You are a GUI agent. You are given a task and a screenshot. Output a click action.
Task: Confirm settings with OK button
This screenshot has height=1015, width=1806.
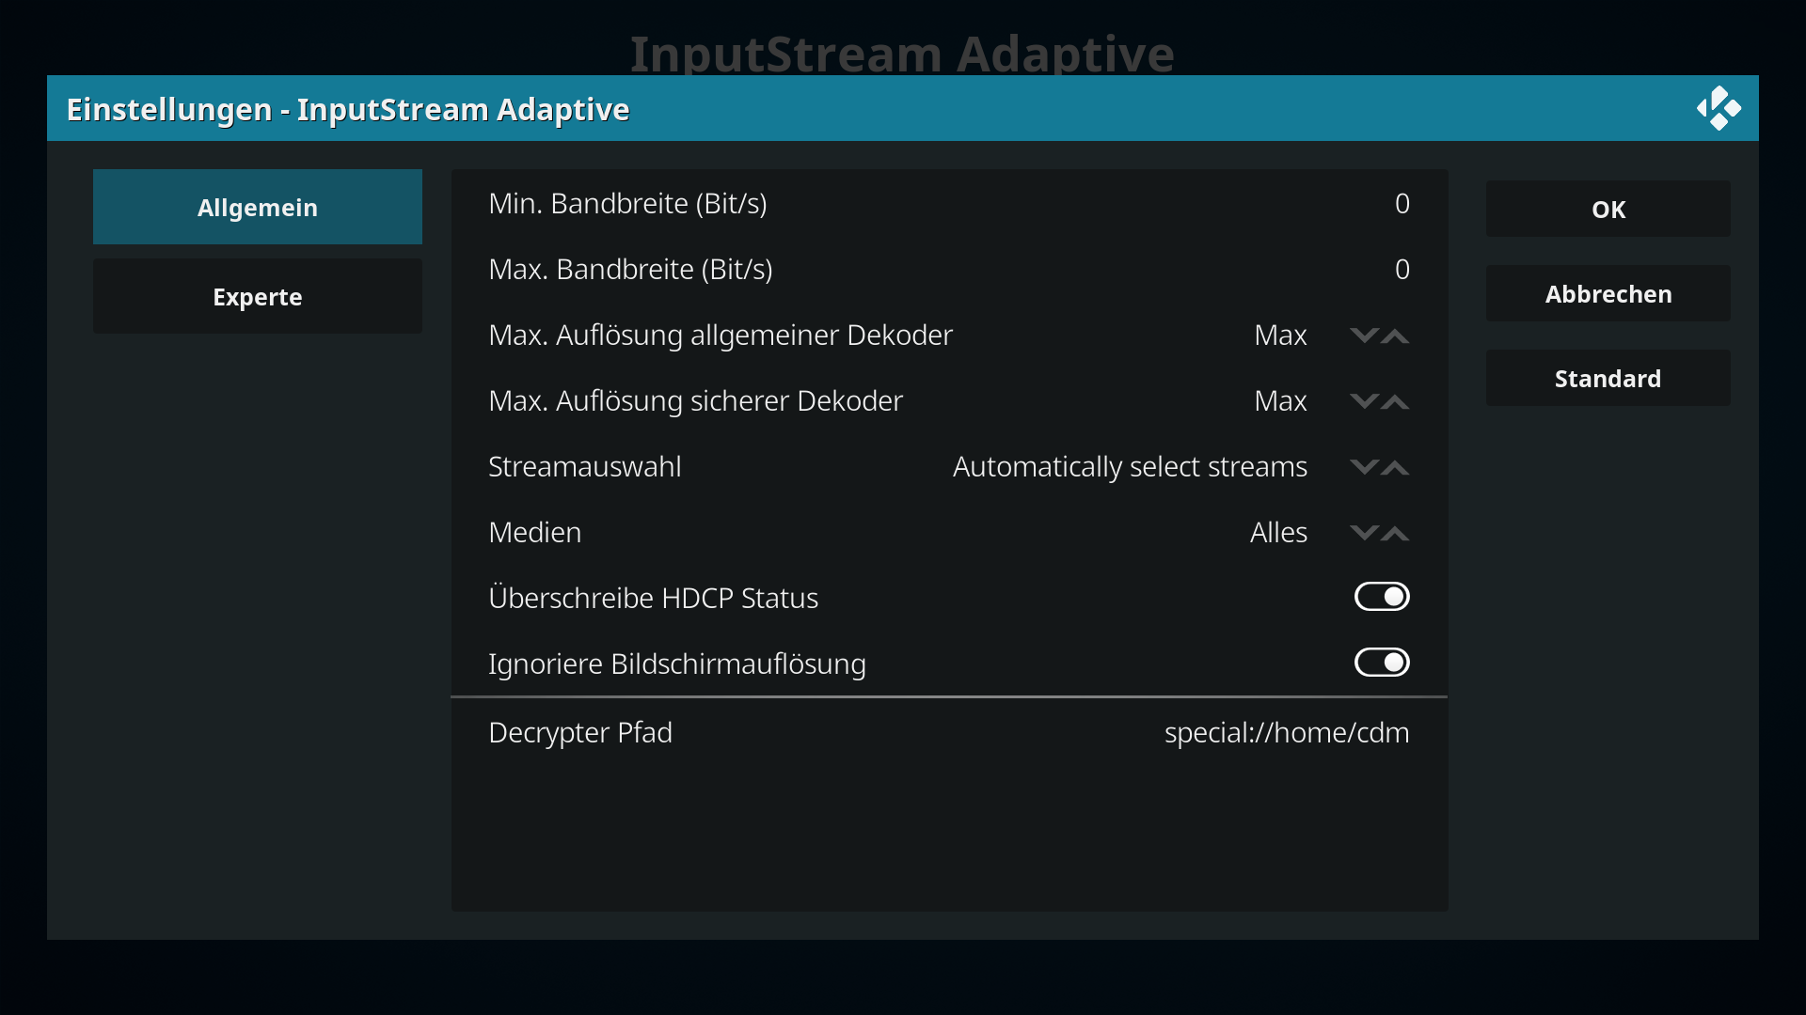pos(1608,209)
